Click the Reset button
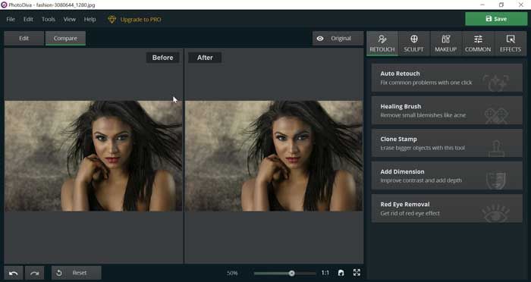The width and height of the screenshot is (531, 282). 76,273
